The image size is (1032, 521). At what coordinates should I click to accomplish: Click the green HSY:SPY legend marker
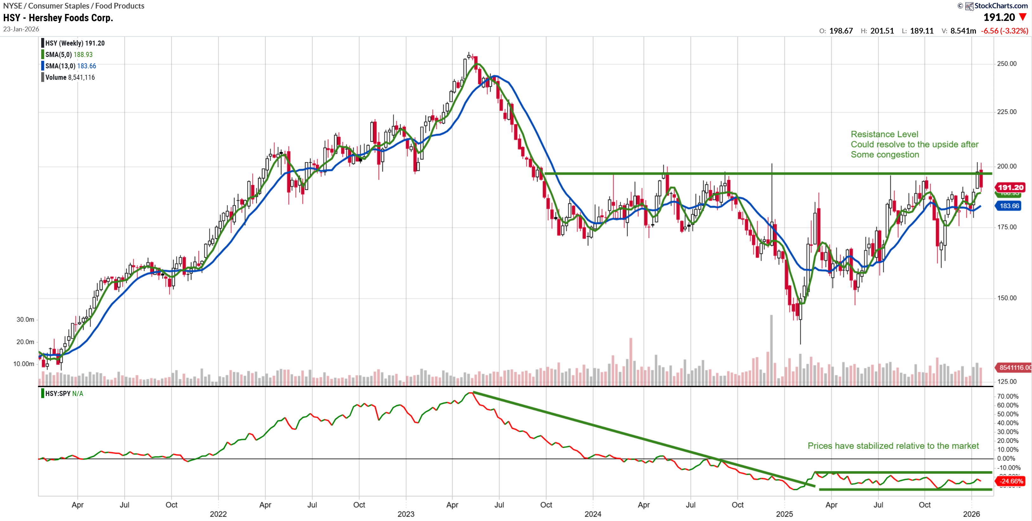42,394
